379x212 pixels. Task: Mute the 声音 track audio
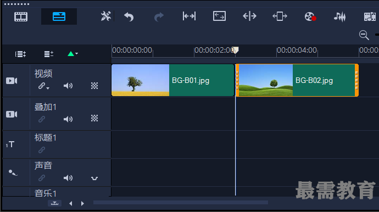(68, 178)
